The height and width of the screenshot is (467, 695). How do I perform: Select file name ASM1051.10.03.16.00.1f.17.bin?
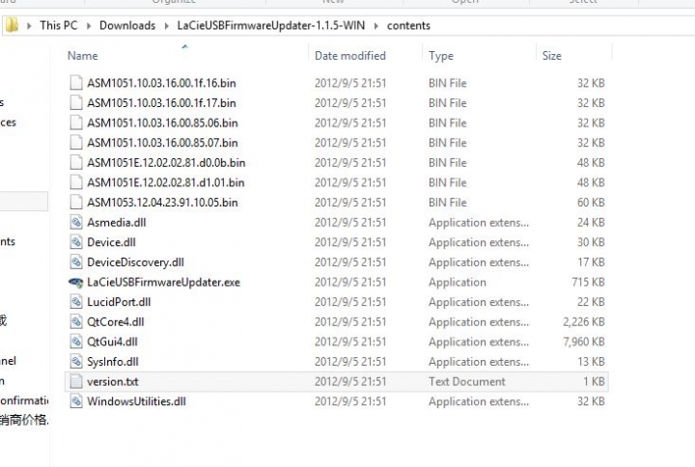161,103
